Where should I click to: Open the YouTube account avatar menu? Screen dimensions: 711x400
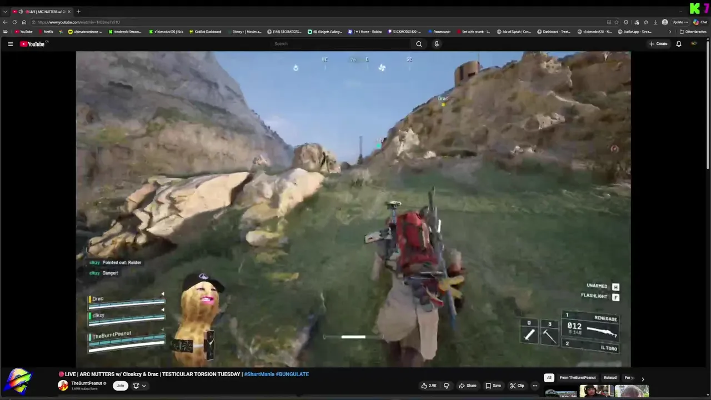point(694,44)
